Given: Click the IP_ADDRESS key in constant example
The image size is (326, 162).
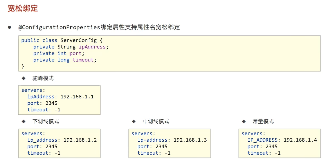Looking at the screenshot, I should 262,140.
